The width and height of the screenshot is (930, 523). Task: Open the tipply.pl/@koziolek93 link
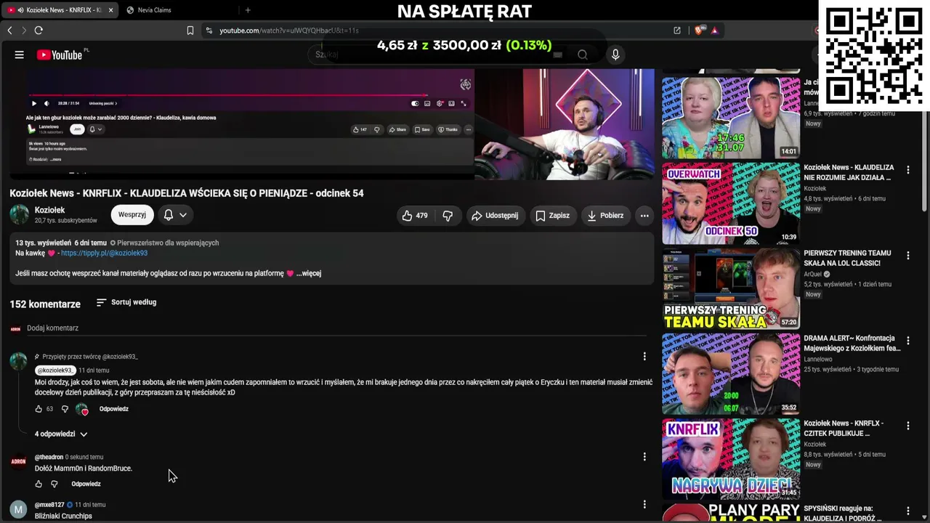point(104,253)
